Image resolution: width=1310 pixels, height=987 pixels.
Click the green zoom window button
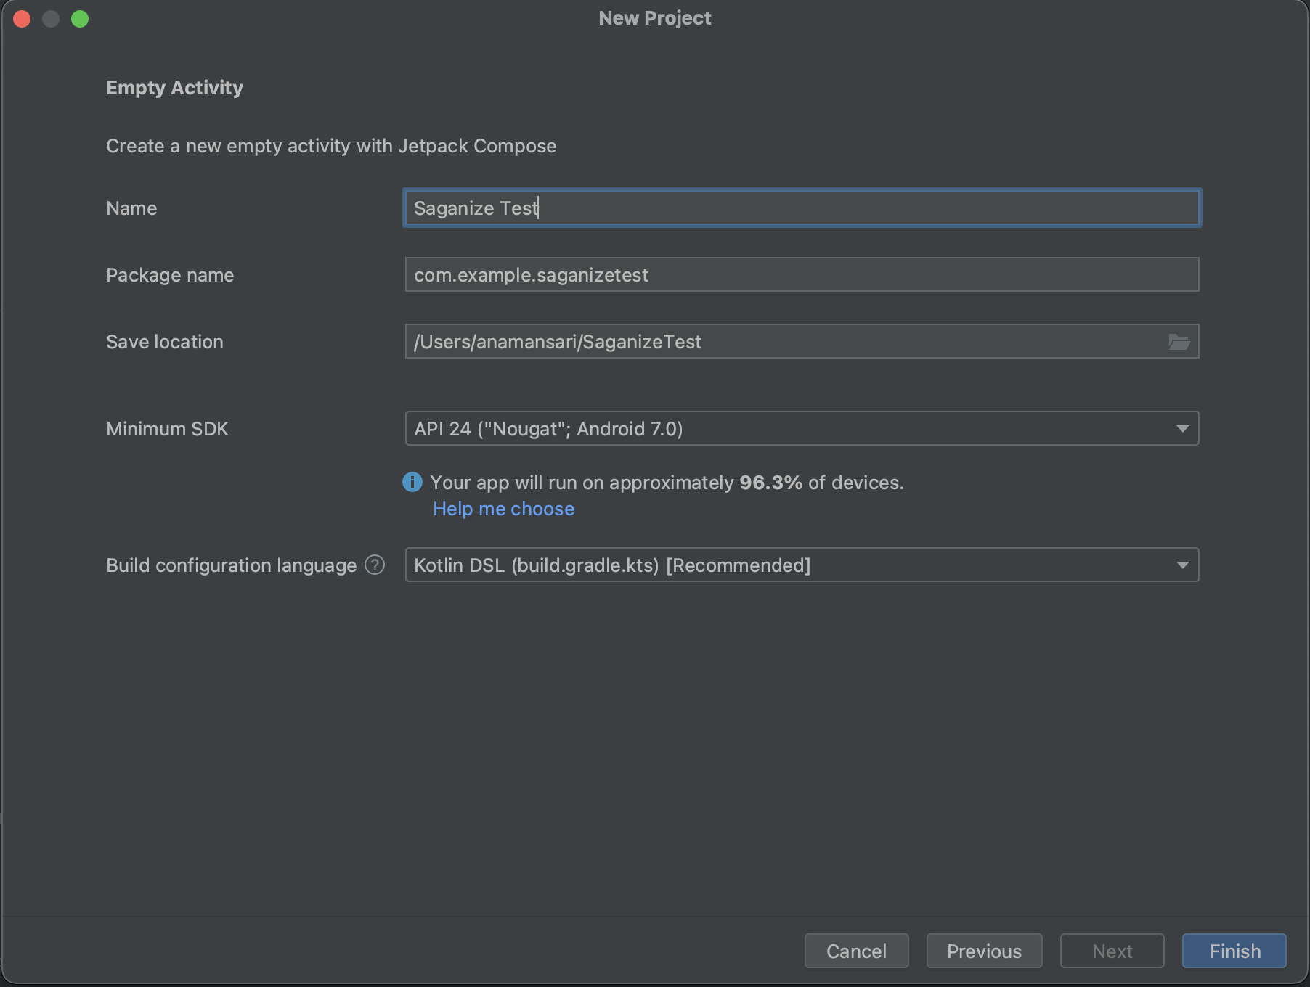tap(80, 19)
